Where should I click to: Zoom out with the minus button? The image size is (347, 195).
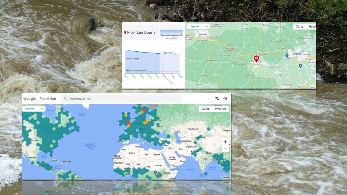(x=225, y=149)
